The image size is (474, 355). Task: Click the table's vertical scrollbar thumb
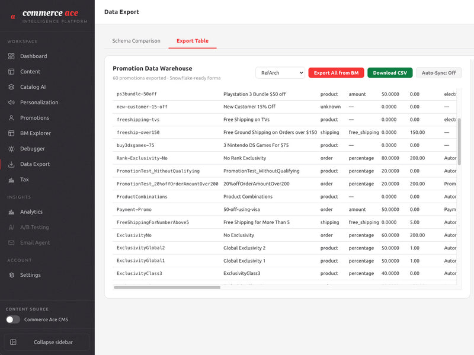(459, 142)
